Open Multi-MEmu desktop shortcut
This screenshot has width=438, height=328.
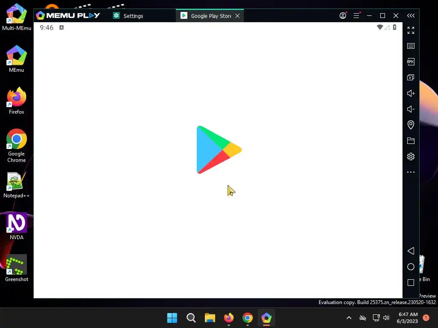point(17,17)
